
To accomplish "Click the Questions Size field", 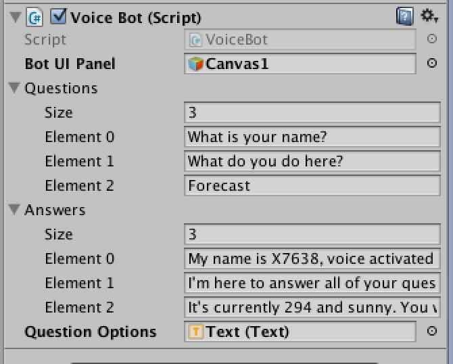I will coord(312,112).
